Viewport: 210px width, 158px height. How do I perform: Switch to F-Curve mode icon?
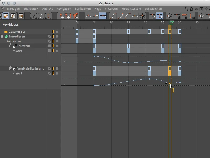[x=13, y=16]
